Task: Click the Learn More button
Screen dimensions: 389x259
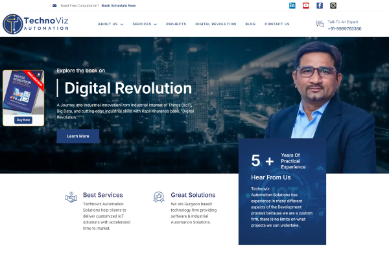Action: [78, 136]
